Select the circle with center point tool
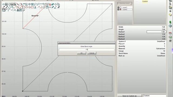Image resolution: width=173 pixels, height=97 pixels. point(29,7)
